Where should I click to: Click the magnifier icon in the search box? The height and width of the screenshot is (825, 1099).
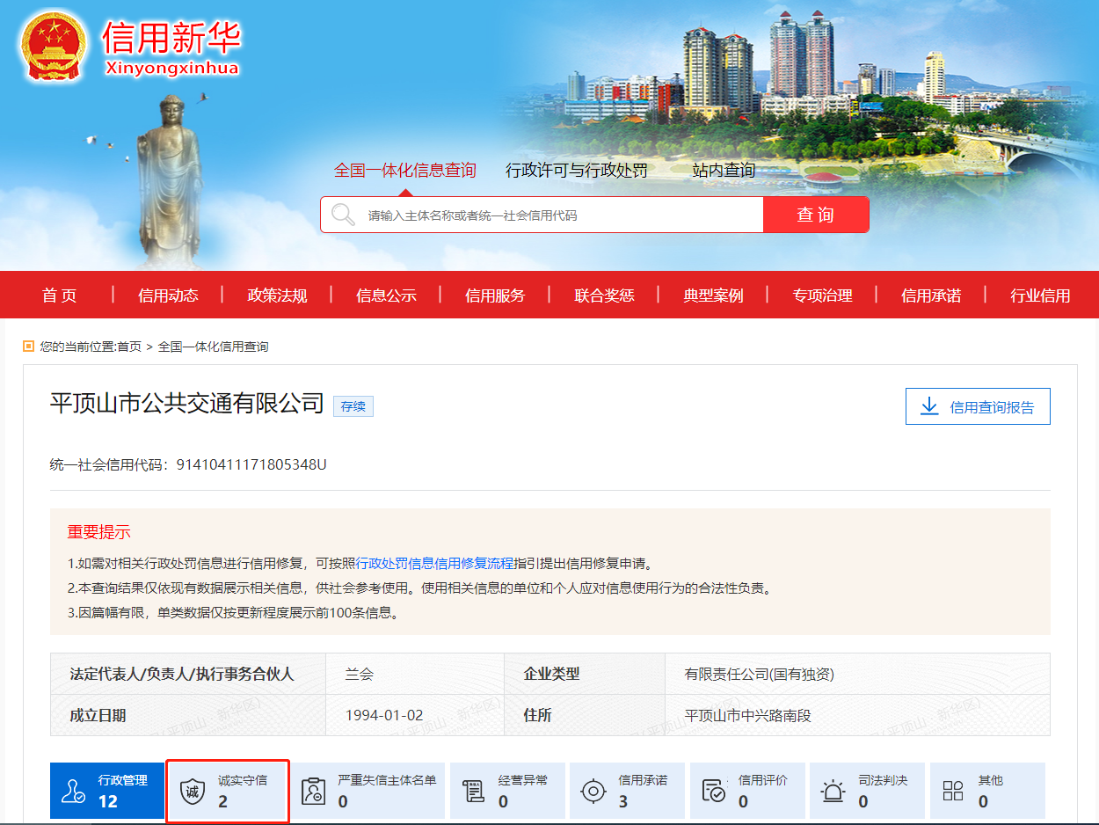click(x=344, y=215)
